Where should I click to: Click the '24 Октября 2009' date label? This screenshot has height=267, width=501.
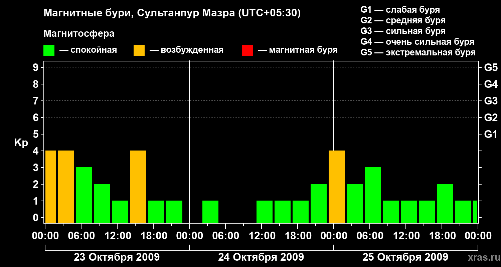click(x=261, y=257)
